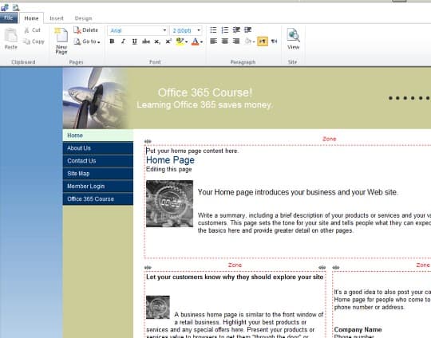
Task: Select the small gears image
Action: [158, 307]
